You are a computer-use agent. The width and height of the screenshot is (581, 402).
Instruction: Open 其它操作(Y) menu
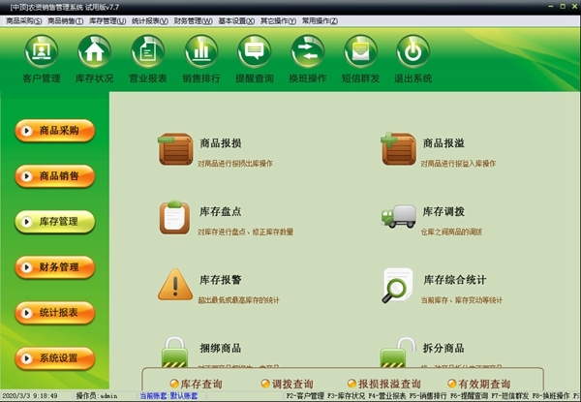pos(278,21)
